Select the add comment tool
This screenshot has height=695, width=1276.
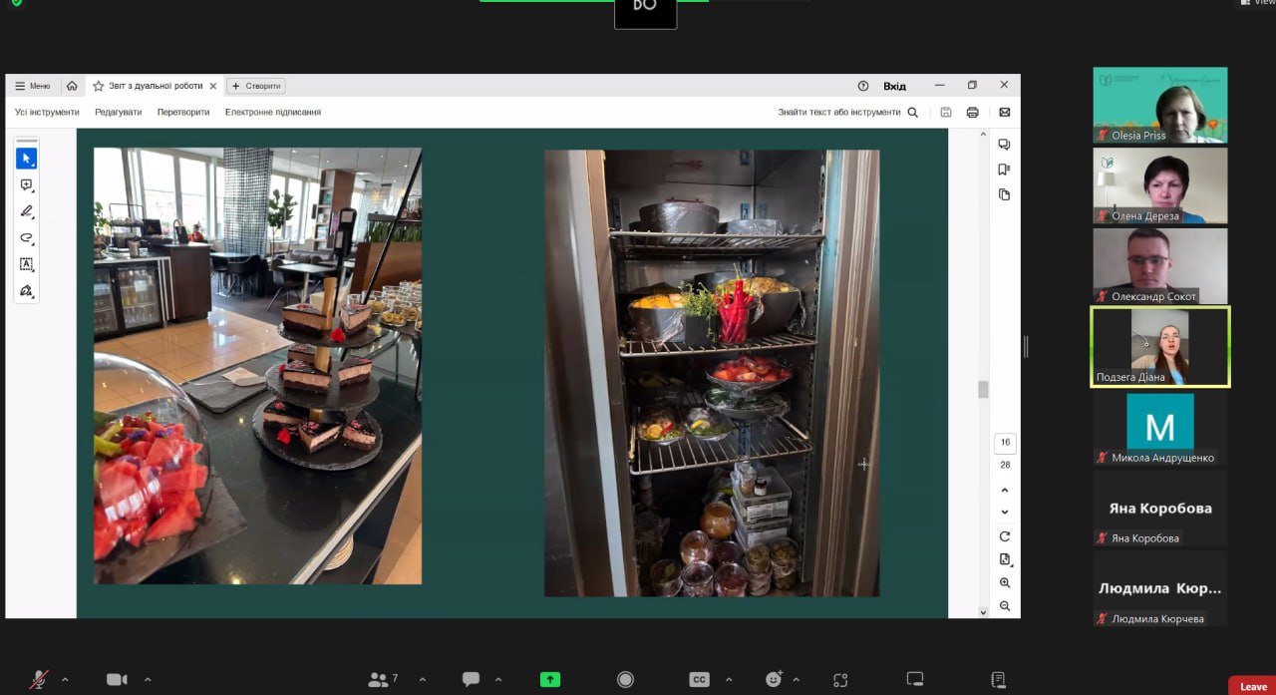click(x=27, y=185)
